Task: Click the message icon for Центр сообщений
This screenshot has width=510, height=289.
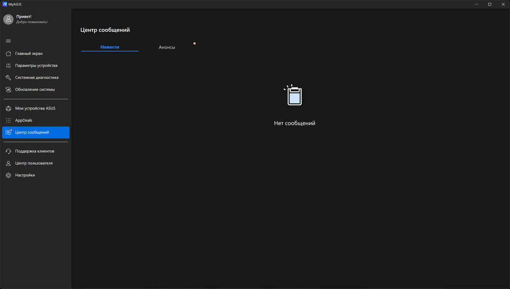Action: coord(9,132)
